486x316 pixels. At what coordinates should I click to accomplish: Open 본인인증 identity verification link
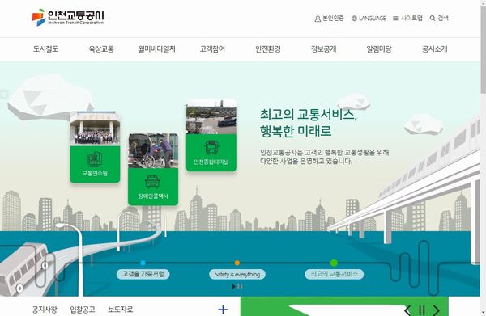point(333,19)
